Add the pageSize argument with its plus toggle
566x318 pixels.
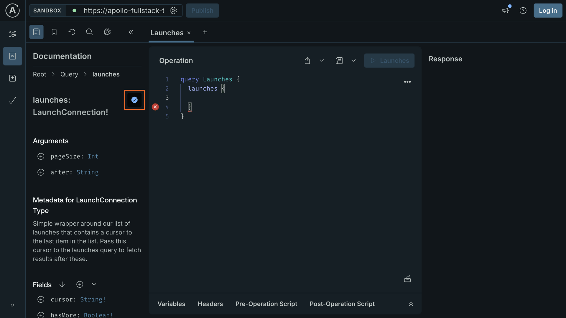pos(41,156)
